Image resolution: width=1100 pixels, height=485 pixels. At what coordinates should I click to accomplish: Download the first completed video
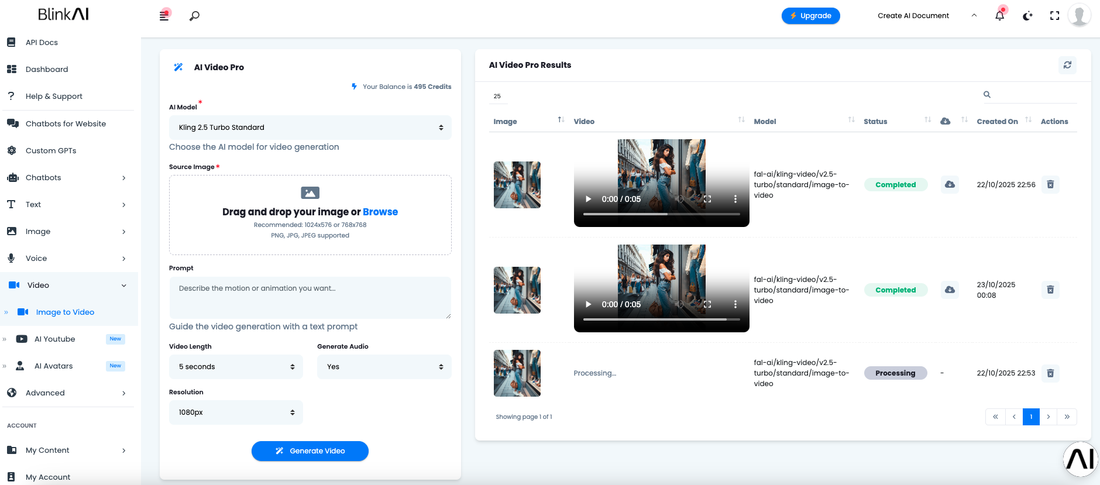click(x=950, y=185)
